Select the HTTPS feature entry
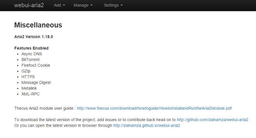This screenshot has width=256, height=138. pyautogui.click(x=28, y=77)
